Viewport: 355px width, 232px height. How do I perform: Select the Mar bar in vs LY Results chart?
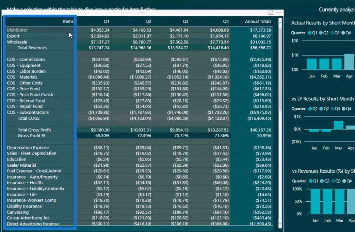pyautogui.click(x=338, y=125)
